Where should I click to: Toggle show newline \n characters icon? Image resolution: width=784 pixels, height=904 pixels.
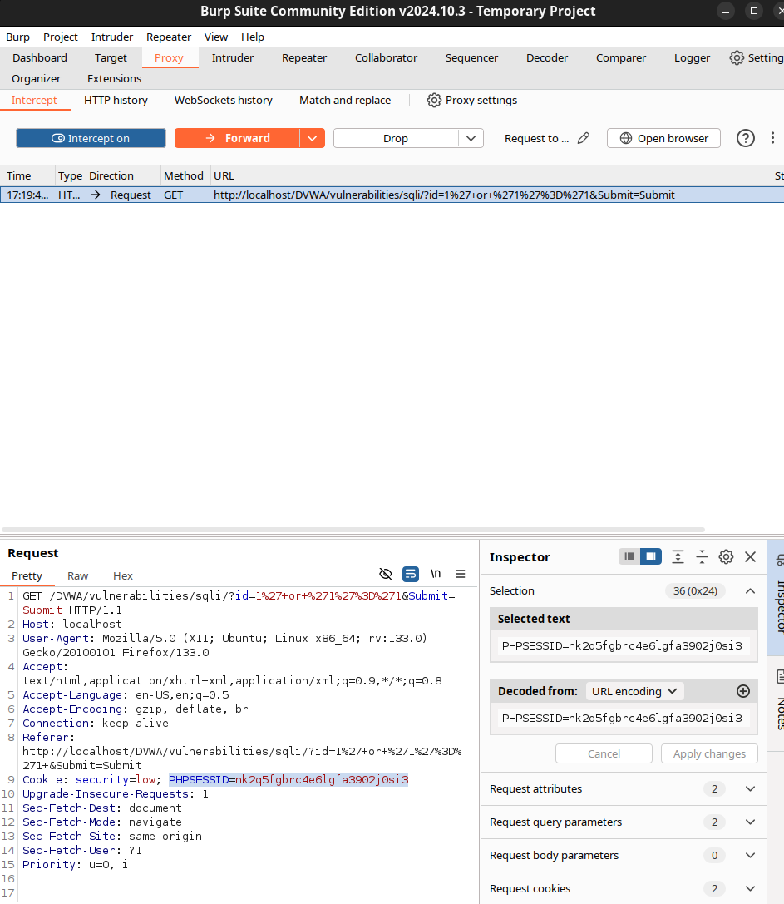[436, 574]
